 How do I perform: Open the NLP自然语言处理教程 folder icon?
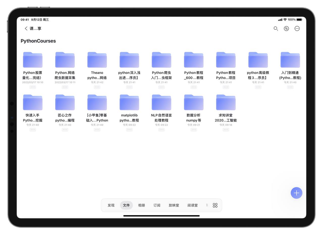[x=161, y=102]
